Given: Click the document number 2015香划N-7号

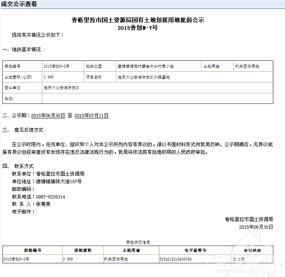Looking at the screenshot, I should pyautogui.click(x=138, y=28).
